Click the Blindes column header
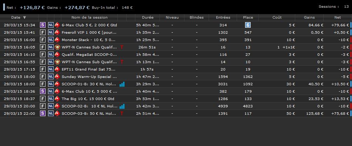The width and height of the screenshot is (352, 146). [196, 17]
